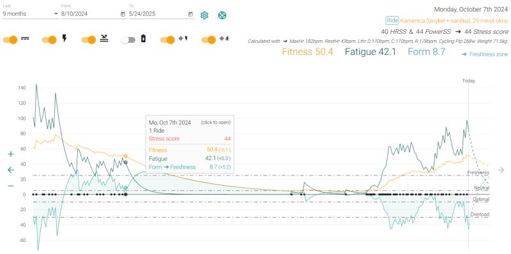511x254 pixels.
Task: Click '44 Stress score' in the header
Action: pos(487,32)
